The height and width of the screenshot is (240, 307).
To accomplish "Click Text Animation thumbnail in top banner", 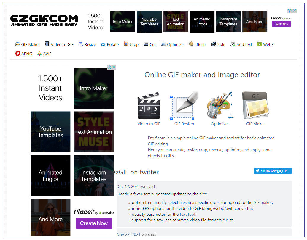I will pyautogui.click(x=176, y=22).
